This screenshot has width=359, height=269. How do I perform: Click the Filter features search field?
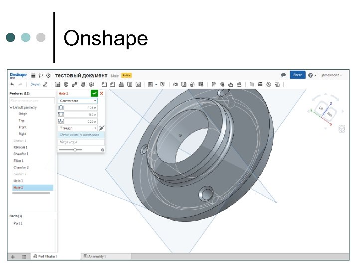tap(32, 101)
